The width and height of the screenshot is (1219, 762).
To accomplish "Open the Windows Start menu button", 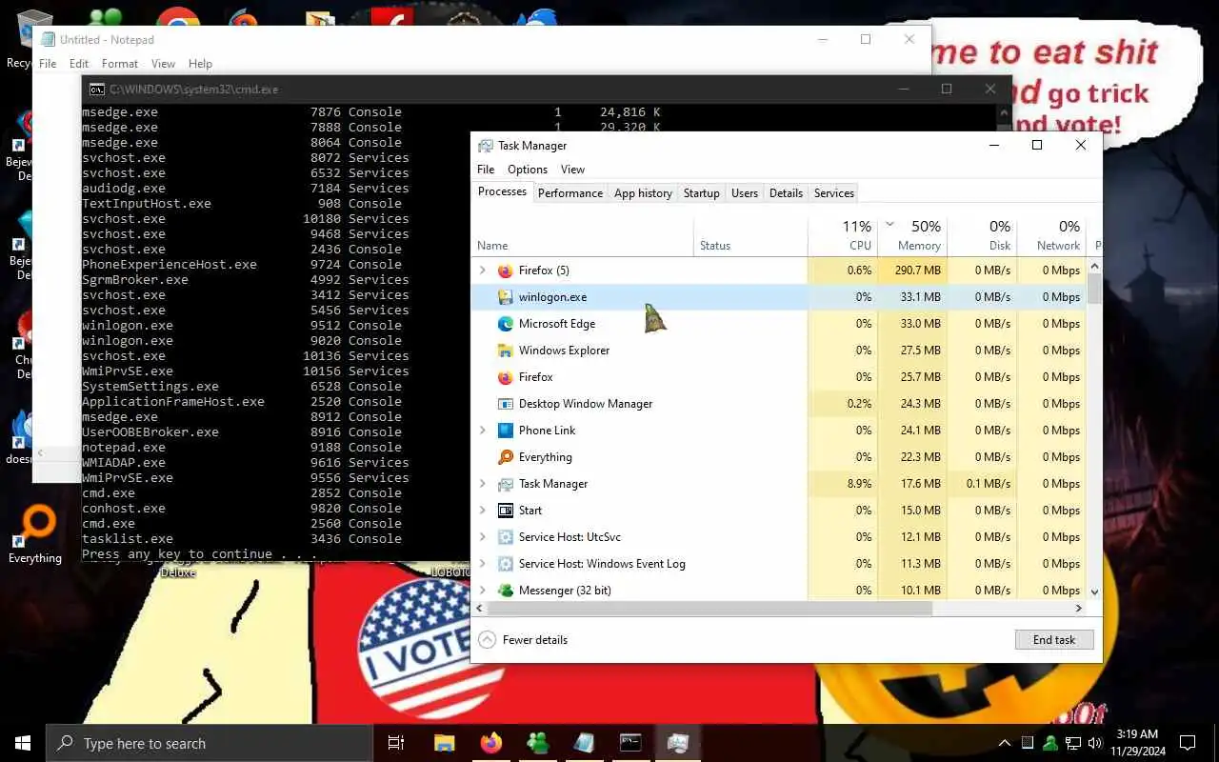I will coord(23,743).
